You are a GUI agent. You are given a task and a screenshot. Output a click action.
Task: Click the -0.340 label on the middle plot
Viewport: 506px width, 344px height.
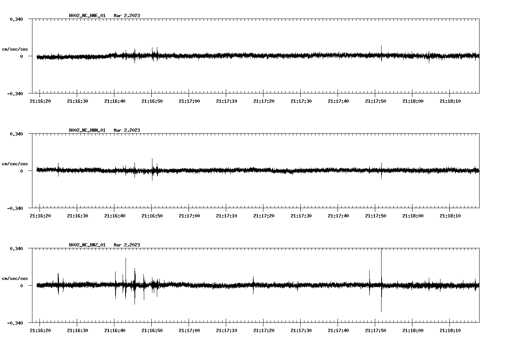pyautogui.click(x=16, y=209)
